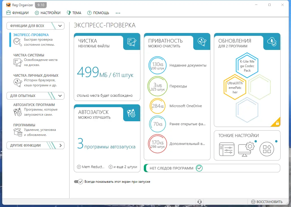
Task: Click the headset support icon in status bar
Action: pyautogui.click(x=199, y=202)
